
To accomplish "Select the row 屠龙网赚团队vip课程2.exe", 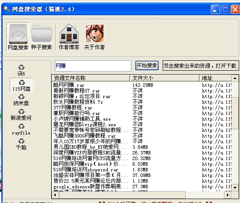I will tap(142, 124).
